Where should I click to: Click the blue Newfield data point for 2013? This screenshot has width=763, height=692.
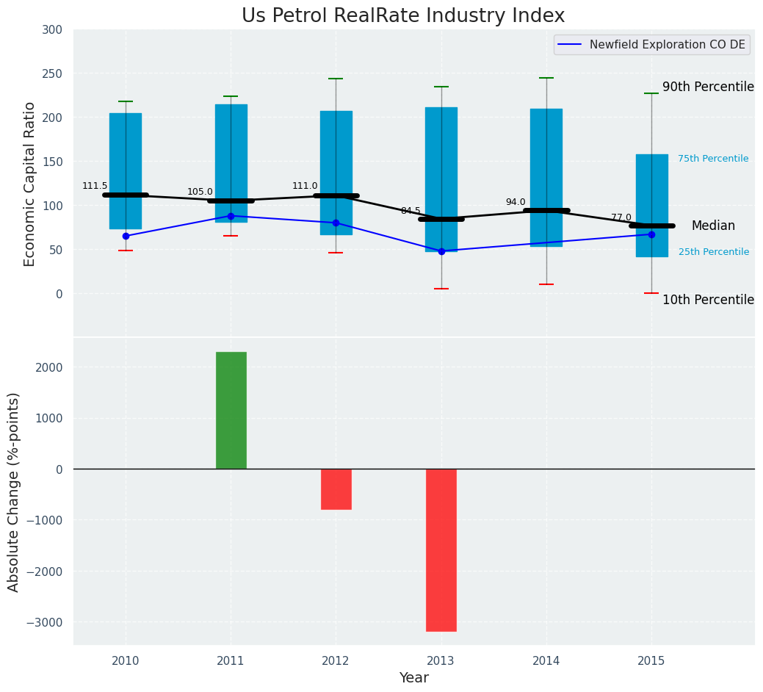[x=441, y=251]
